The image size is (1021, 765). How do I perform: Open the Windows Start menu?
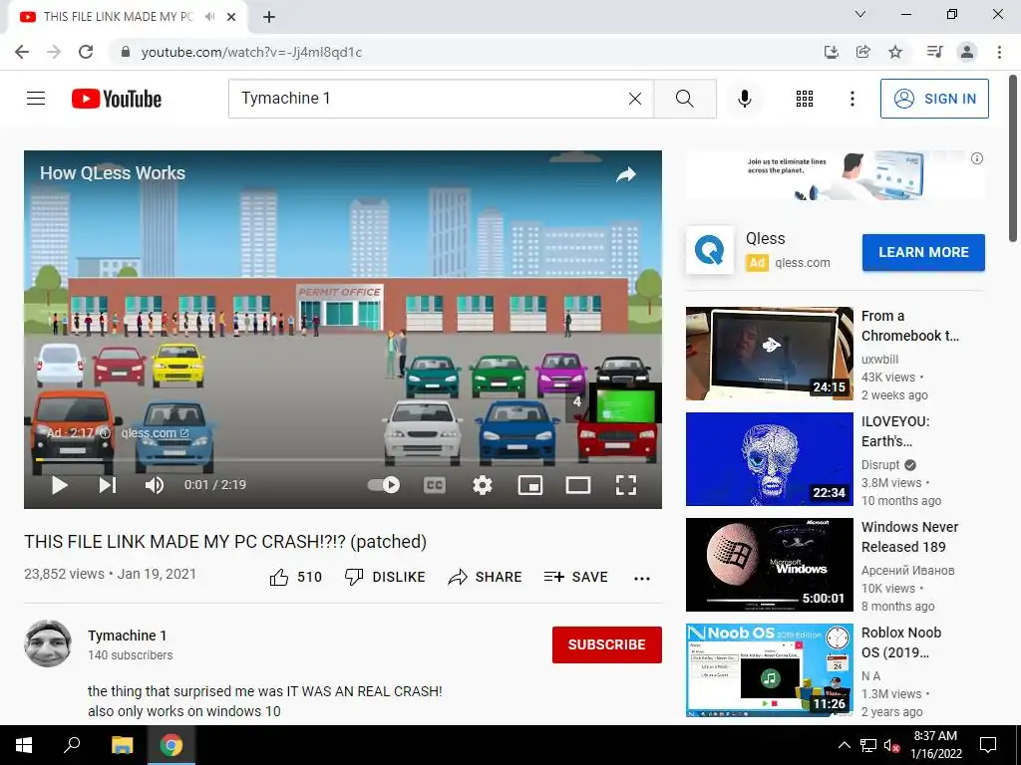click(24, 745)
